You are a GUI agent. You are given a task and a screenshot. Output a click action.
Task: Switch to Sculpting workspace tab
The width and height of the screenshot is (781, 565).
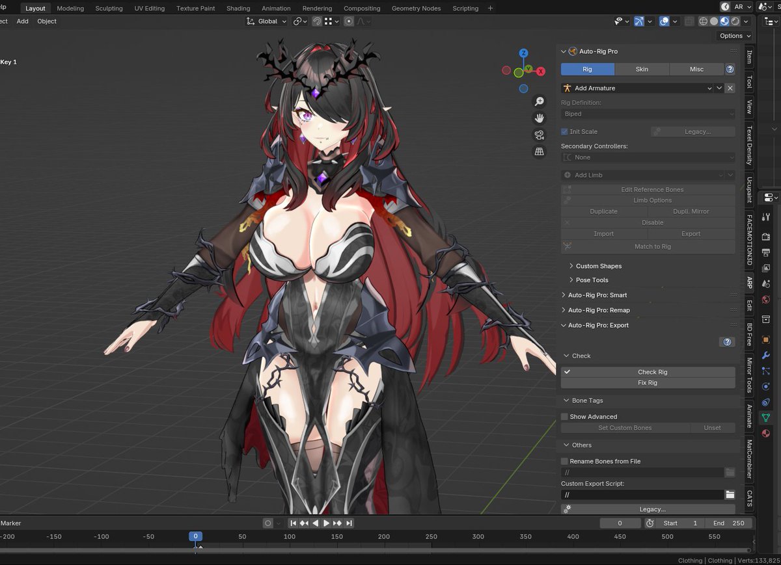click(x=109, y=8)
